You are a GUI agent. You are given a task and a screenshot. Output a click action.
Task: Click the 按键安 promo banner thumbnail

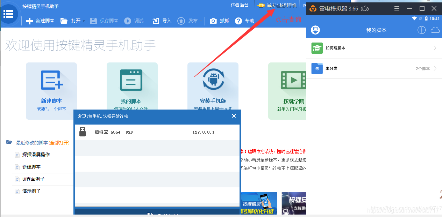coord(294,203)
